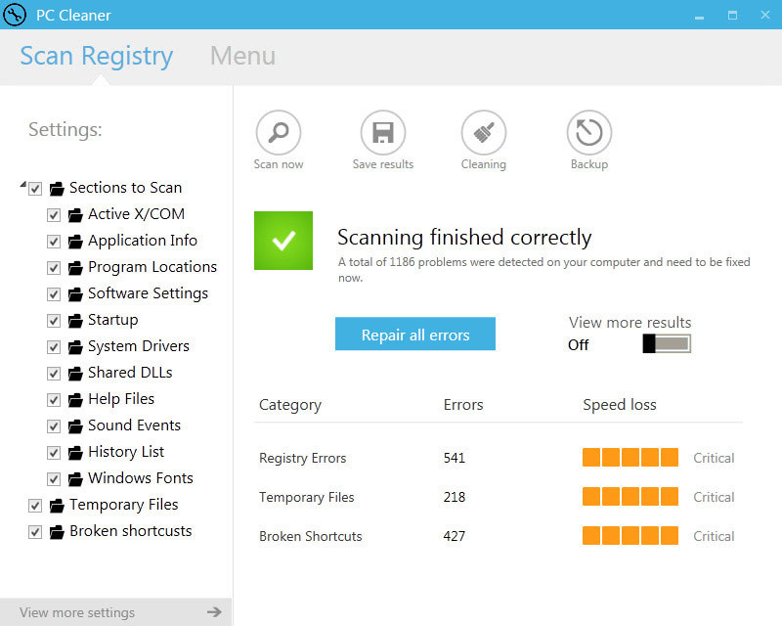Turn on the View more results switch
This screenshot has width=782, height=626.
(667, 343)
